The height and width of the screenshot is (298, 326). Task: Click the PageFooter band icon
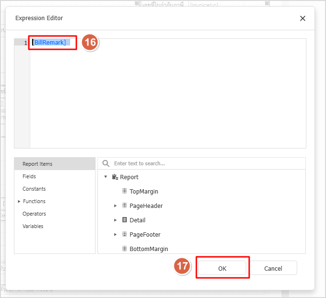coord(124,234)
